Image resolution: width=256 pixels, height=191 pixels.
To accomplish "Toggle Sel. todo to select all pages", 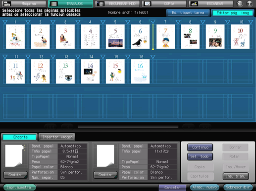I will pos(200,156).
